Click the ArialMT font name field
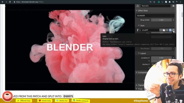This screenshot has width=184, height=103. tap(150, 30)
